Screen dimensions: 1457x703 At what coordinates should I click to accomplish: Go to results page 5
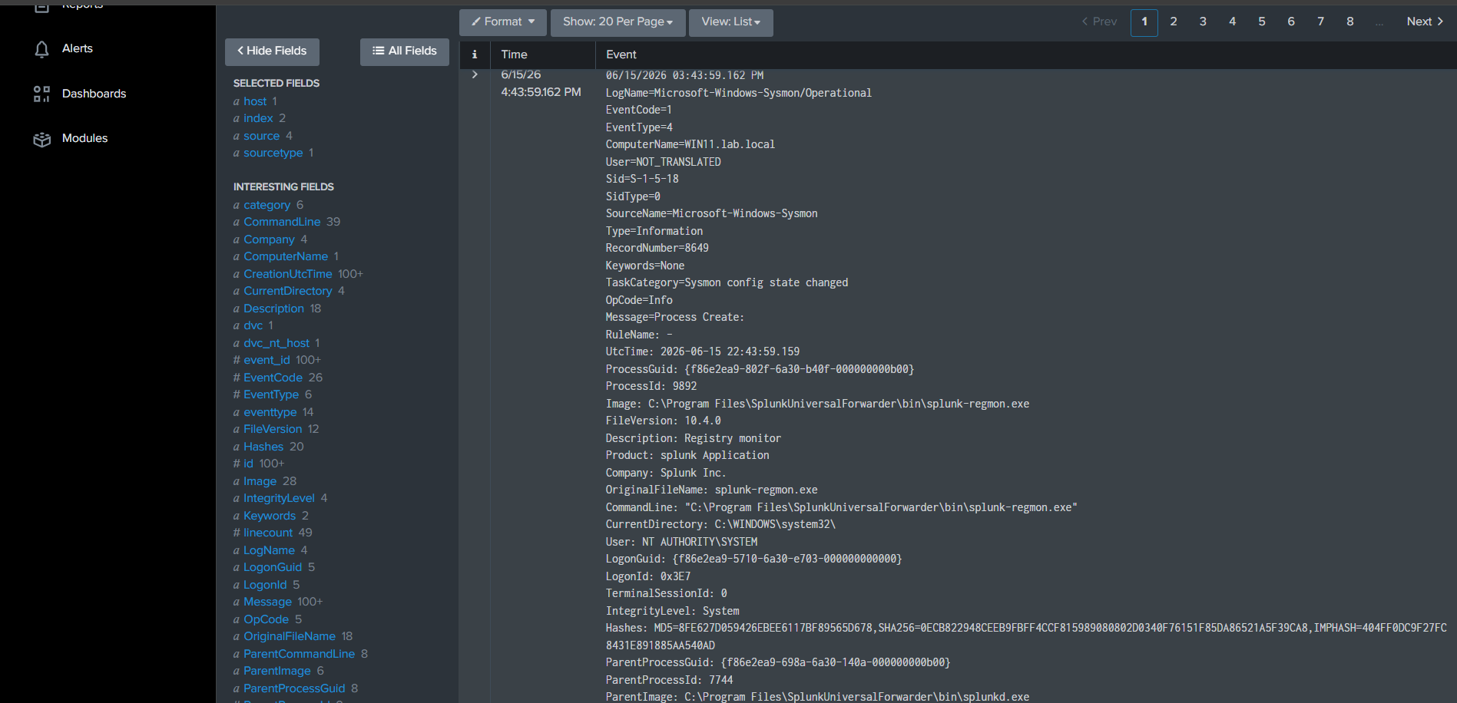1261,22
